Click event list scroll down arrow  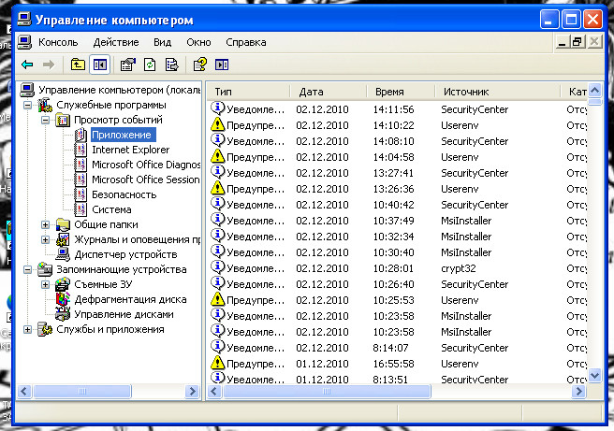595,376
